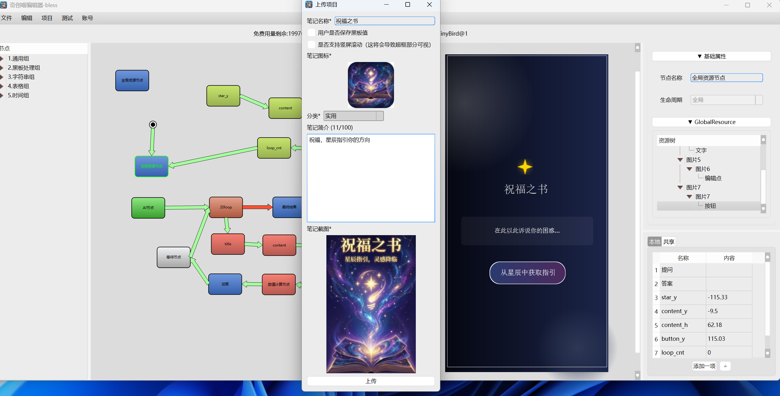The height and width of the screenshot is (396, 780).
Task: Switch to the 共享 tab
Action: [668, 242]
